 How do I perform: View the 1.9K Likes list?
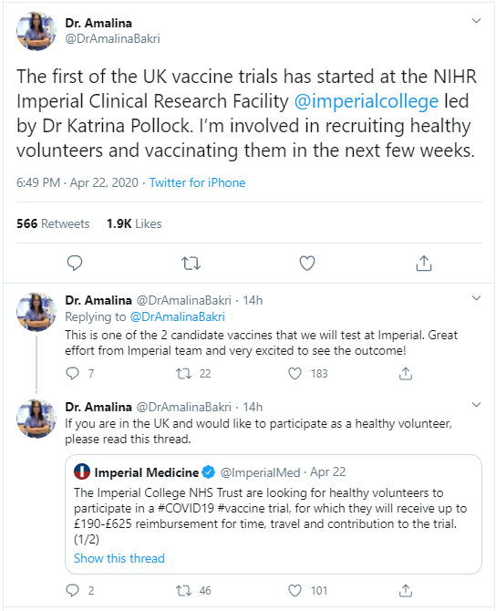pyautogui.click(x=134, y=223)
